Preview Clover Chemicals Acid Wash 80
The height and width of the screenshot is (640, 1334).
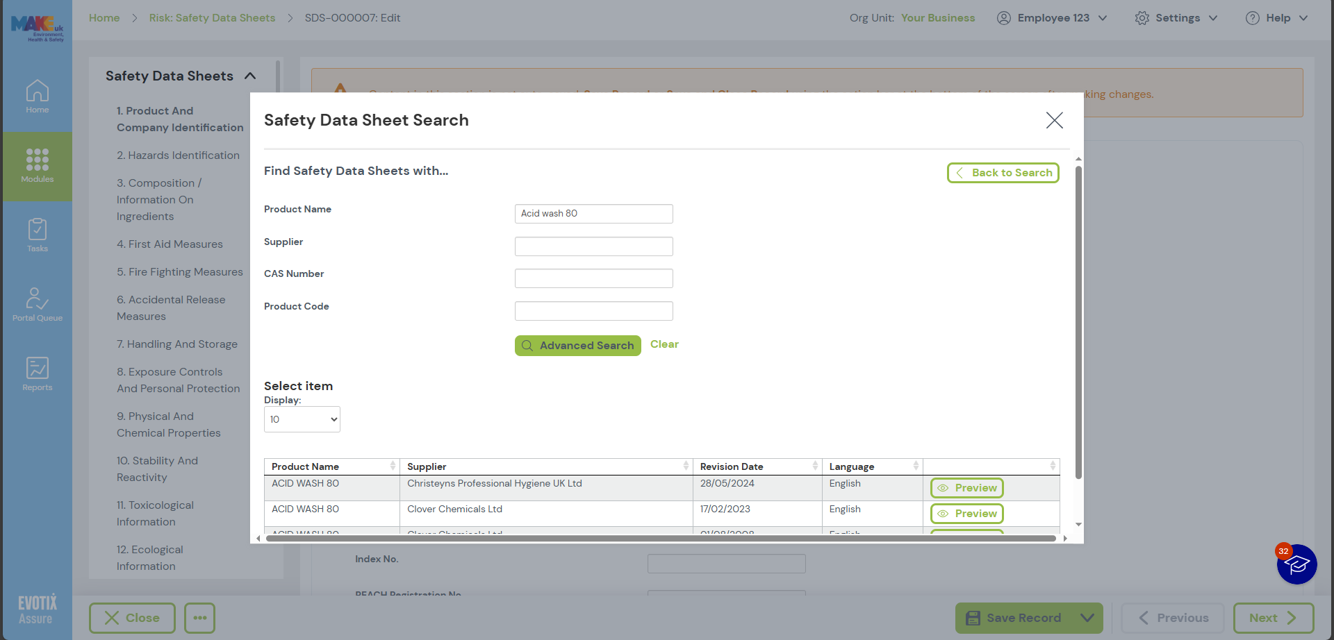point(966,514)
